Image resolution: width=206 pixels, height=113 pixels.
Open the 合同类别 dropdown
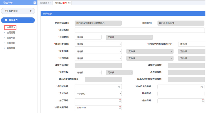89,37
